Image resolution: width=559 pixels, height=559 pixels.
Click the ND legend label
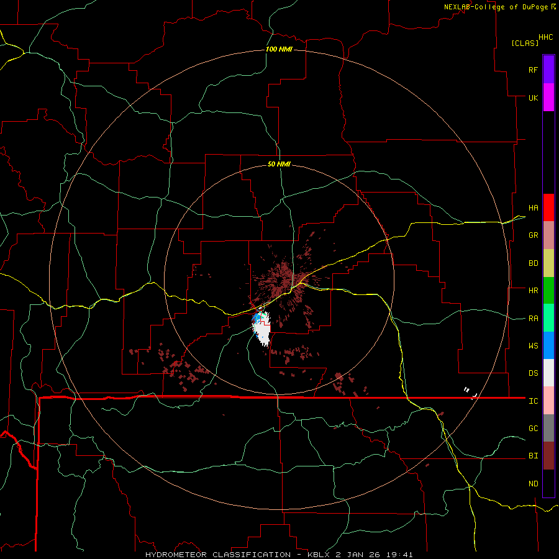pos(533,484)
